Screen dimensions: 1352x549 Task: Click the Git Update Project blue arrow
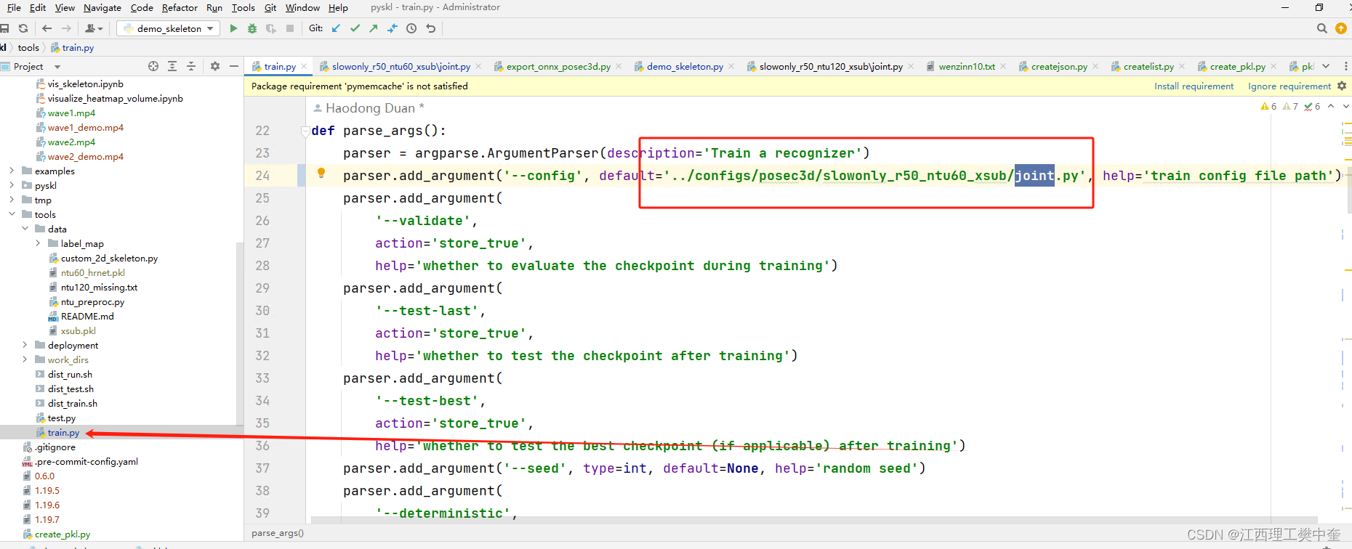(x=336, y=28)
